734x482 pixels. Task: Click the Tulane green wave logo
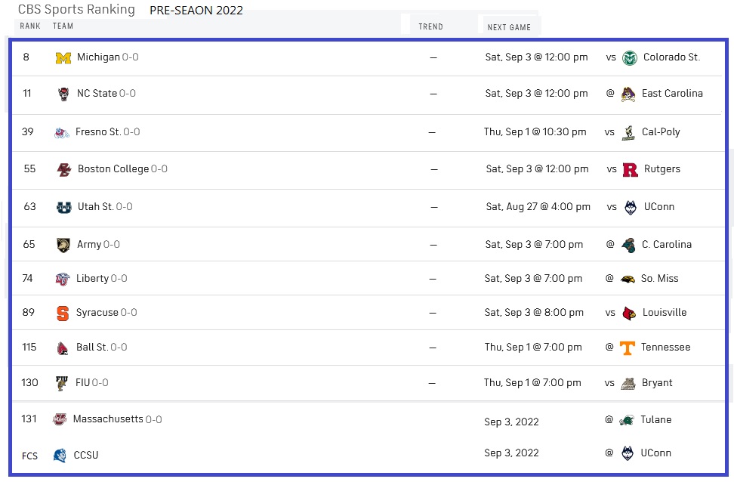point(626,420)
